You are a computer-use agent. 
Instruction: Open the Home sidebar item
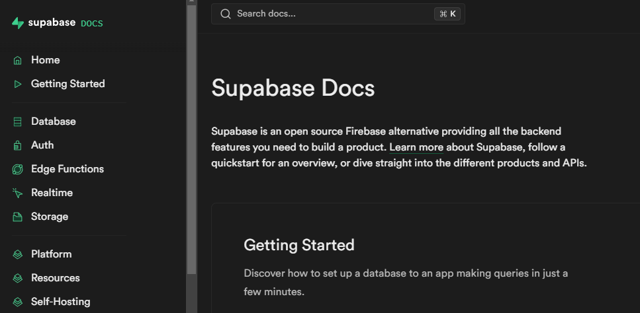coord(45,60)
